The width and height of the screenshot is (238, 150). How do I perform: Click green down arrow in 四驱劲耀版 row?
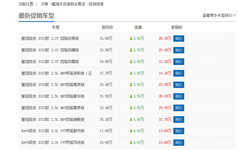point(131,50)
